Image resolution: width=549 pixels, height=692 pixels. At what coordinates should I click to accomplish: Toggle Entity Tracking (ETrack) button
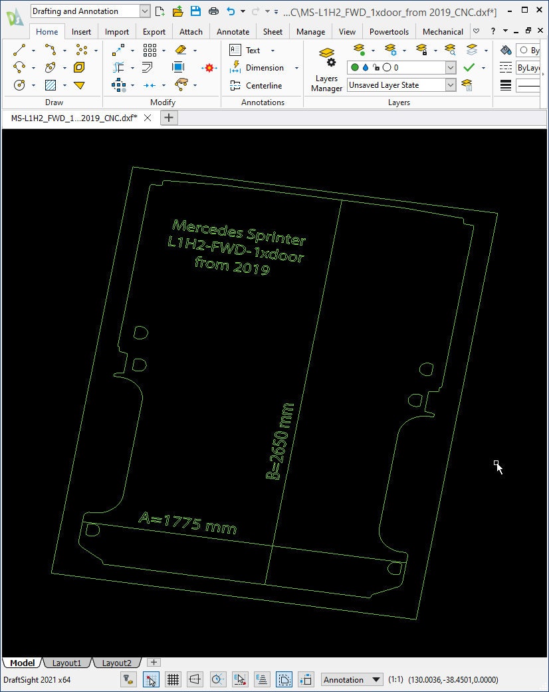point(262,679)
